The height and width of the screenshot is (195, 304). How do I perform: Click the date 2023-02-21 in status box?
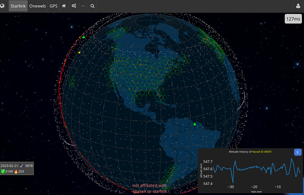pos(10,166)
